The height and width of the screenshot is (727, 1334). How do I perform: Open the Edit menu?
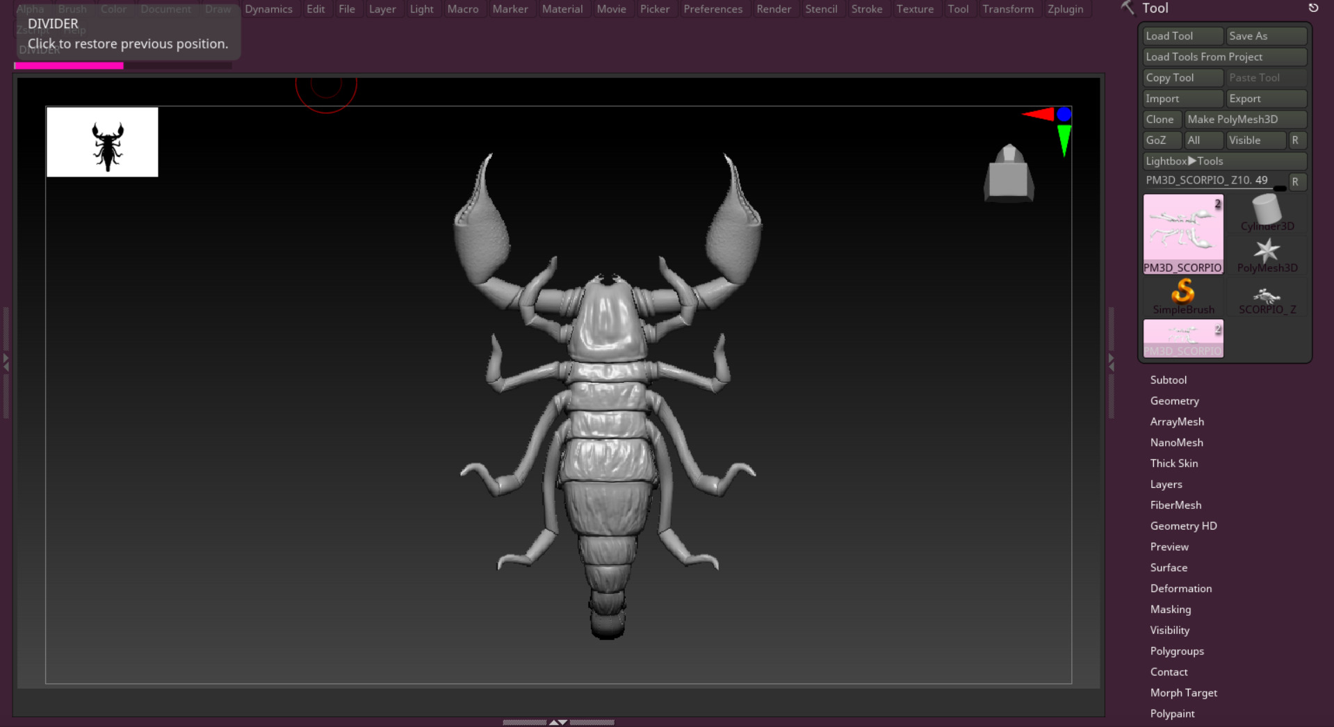pos(316,9)
